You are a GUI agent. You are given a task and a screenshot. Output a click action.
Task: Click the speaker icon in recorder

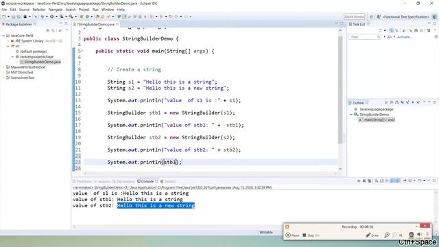[419, 235]
